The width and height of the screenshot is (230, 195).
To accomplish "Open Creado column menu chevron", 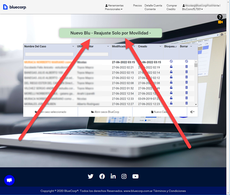I will pyautogui.click(x=160, y=46).
